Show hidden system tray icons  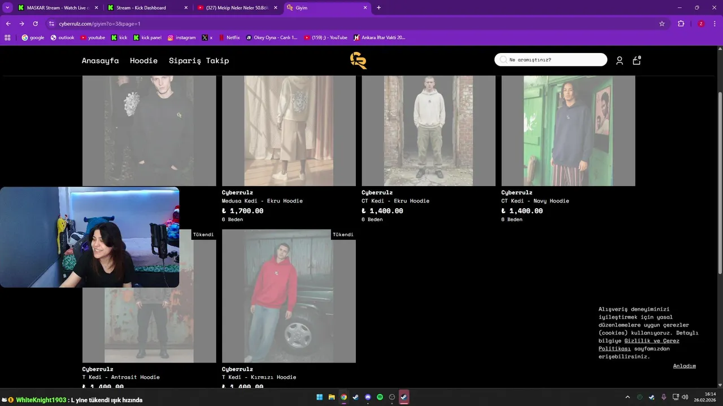click(x=627, y=397)
